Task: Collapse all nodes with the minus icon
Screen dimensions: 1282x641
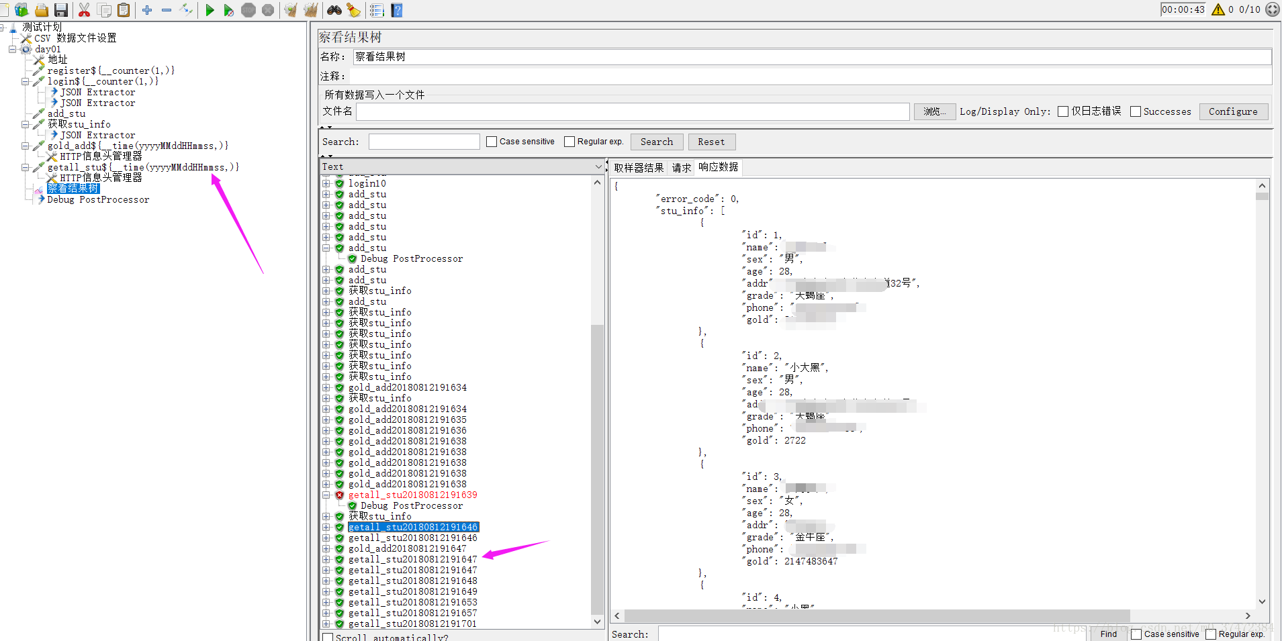Action: pos(167,10)
